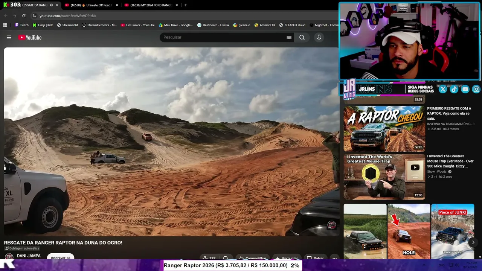The height and width of the screenshot is (271, 482).
Task: Open the Chrome apps grid shortcut
Action: [x=5, y=25]
